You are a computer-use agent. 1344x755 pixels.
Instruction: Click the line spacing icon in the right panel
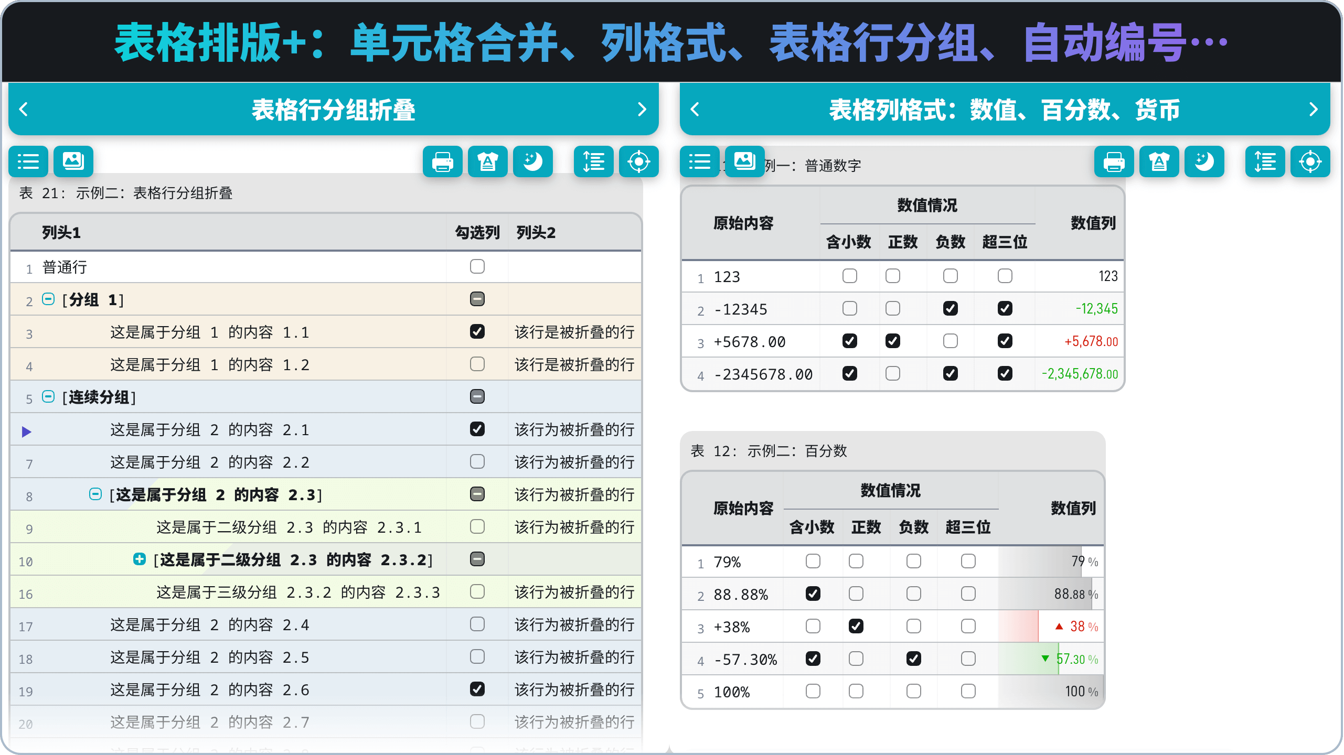(x=1265, y=161)
